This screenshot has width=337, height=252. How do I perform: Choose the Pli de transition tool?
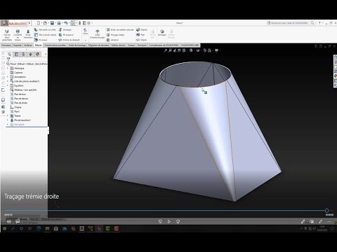[28, 34]
